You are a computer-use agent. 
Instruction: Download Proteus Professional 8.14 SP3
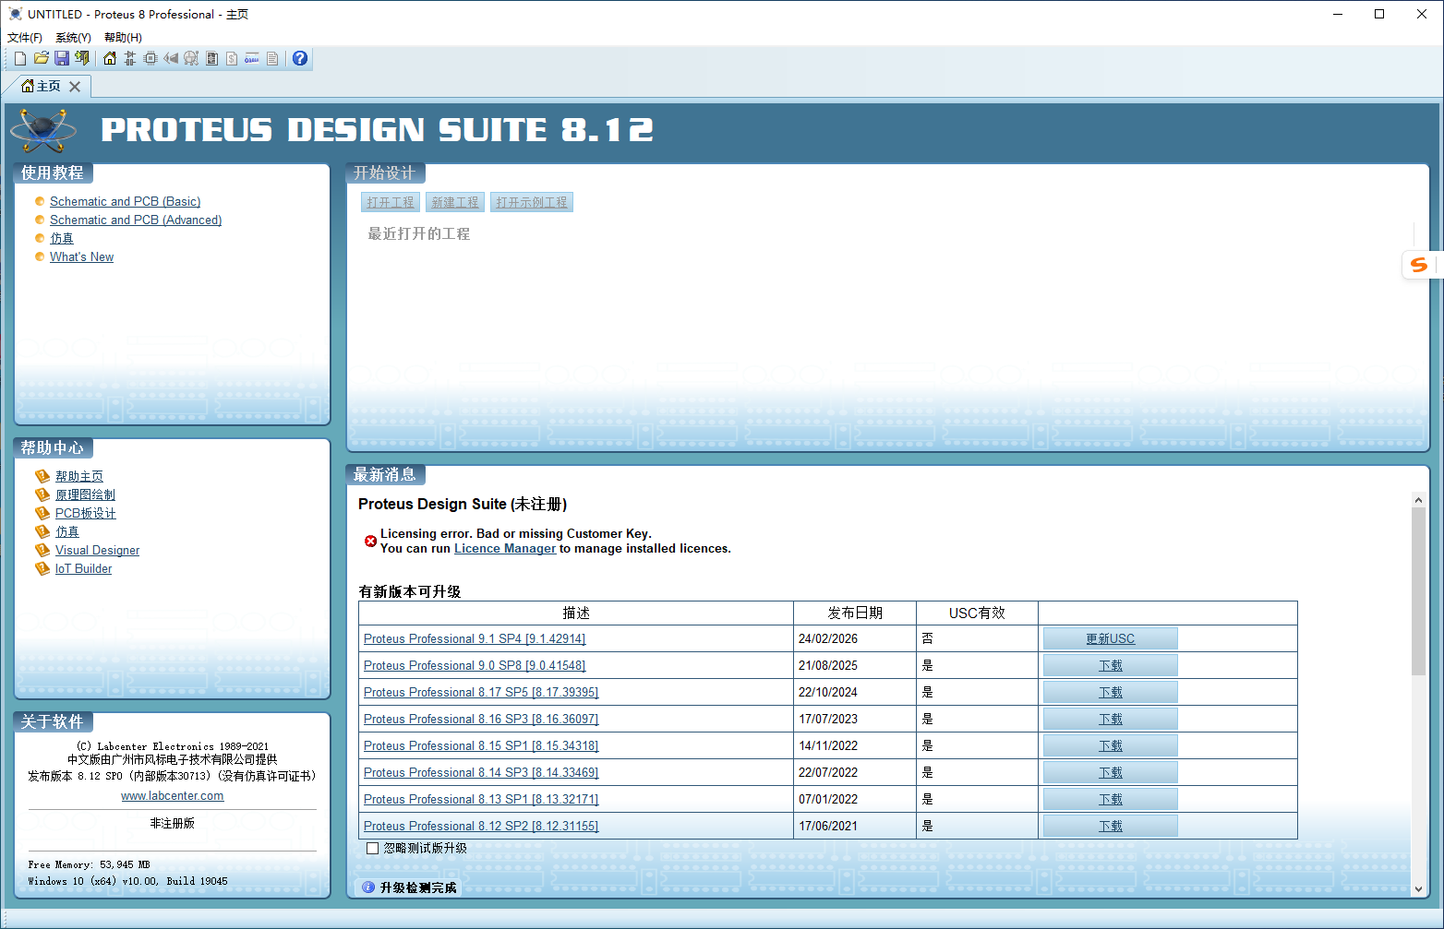[x=1111, y=772]
